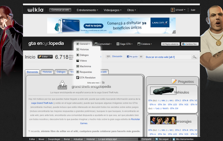Switch to the Historias tab
The image size is (223, 141).
point(47,72)
